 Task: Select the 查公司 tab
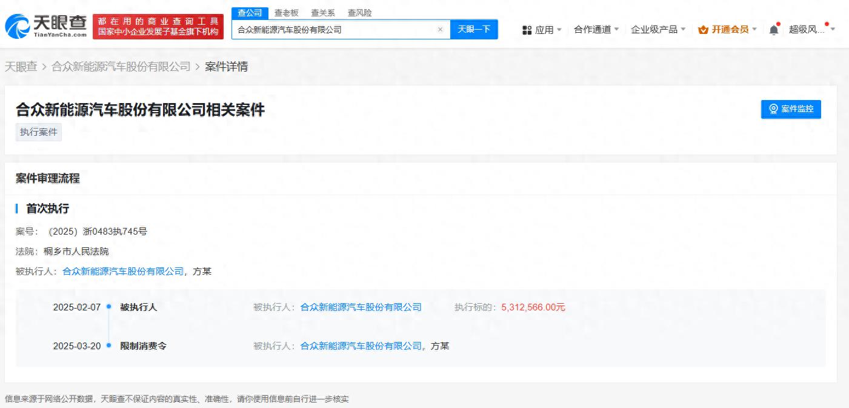pyautogui.click(x=250, y=13)
